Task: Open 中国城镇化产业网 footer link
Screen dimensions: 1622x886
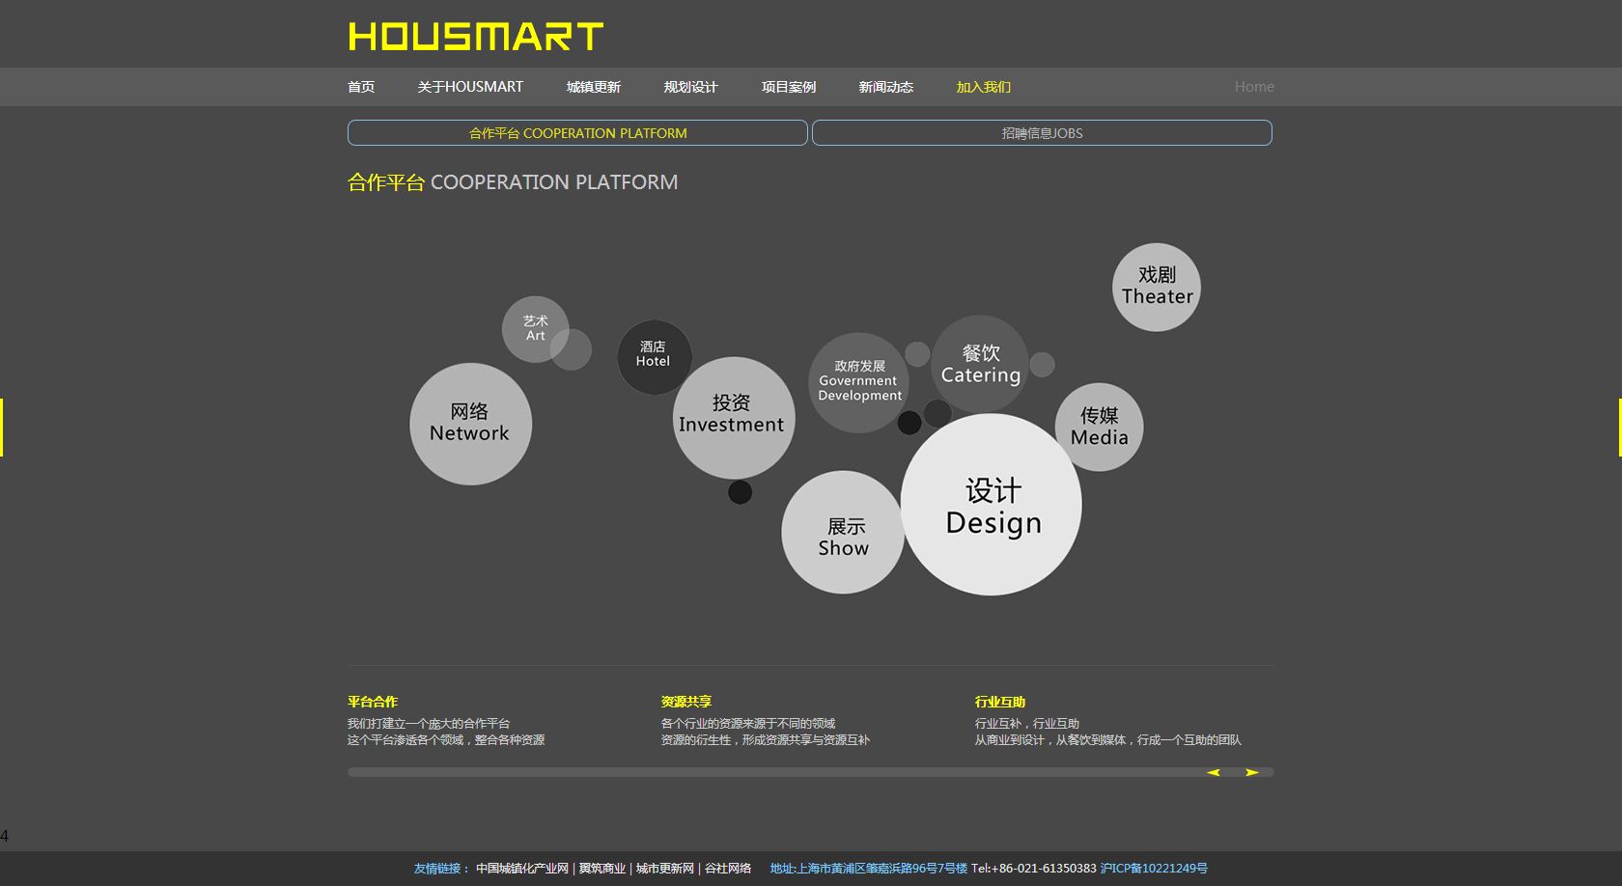Action: tap(522, 869)
